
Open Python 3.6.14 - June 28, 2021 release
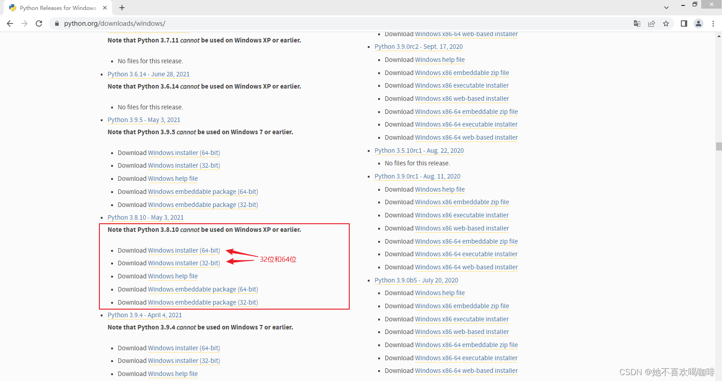[x=149, y=74]
